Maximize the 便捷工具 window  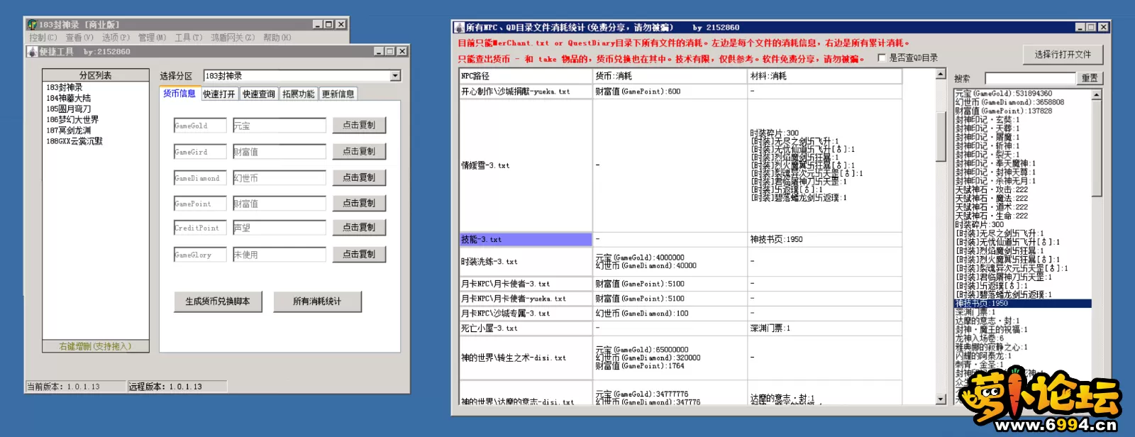point(389,52)
